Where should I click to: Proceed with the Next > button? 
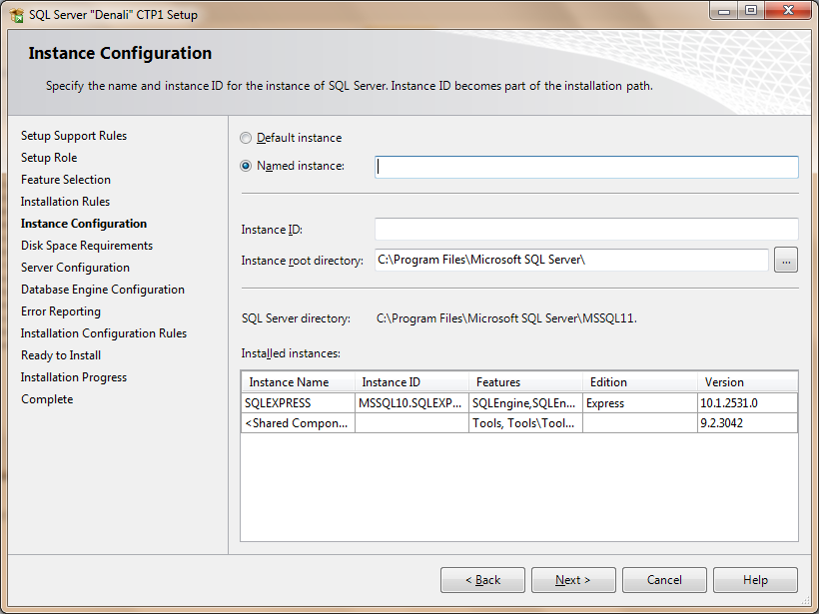573,580
